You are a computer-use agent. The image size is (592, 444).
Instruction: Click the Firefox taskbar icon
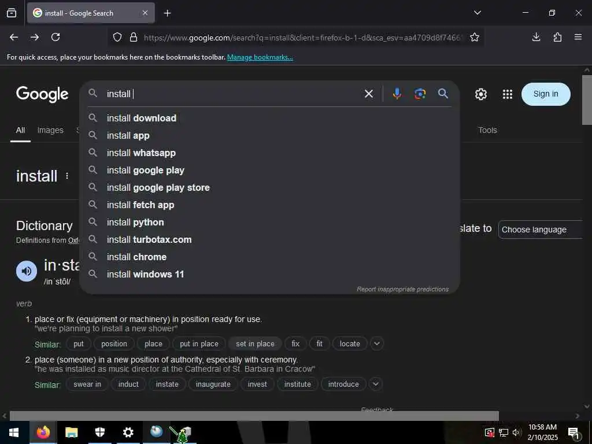point(43,432)
